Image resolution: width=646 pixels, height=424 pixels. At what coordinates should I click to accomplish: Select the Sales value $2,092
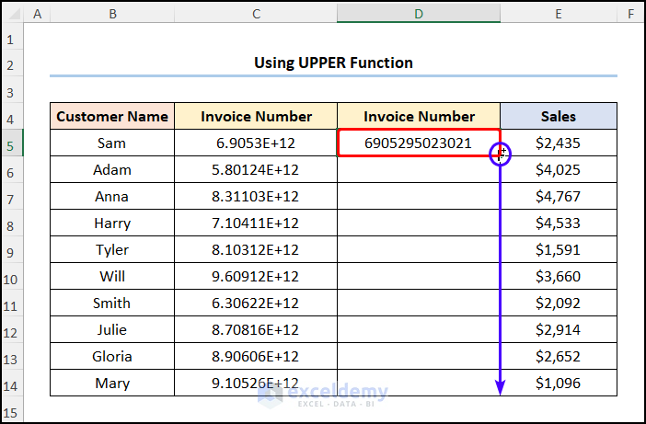(x=559, y=303)
